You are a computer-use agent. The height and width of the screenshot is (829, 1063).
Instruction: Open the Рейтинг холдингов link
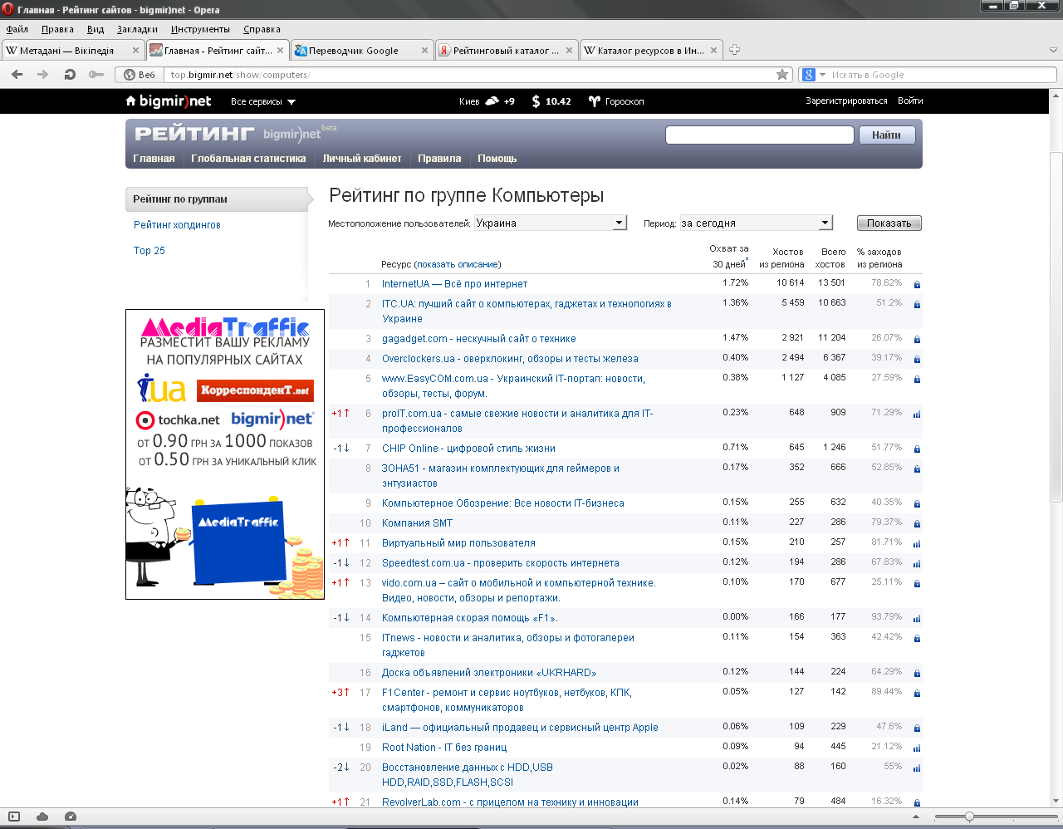(177, 225)
